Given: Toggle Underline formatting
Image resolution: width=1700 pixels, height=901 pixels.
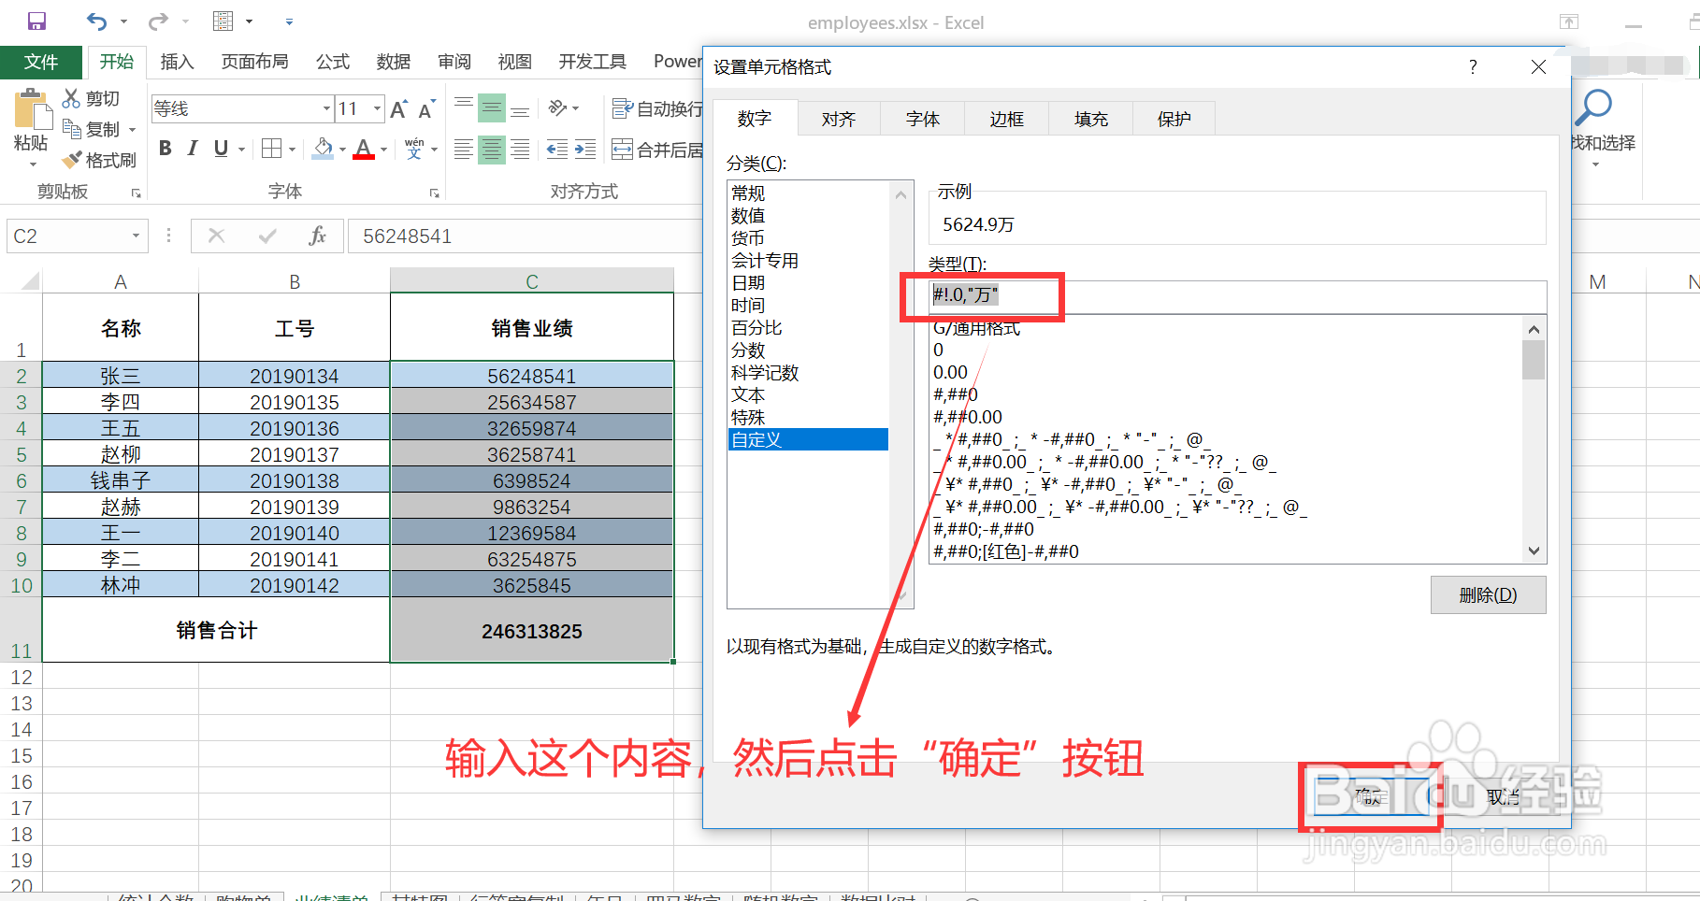Looking at the screenshot, I should pyautogui.click(x=221, y=149).
